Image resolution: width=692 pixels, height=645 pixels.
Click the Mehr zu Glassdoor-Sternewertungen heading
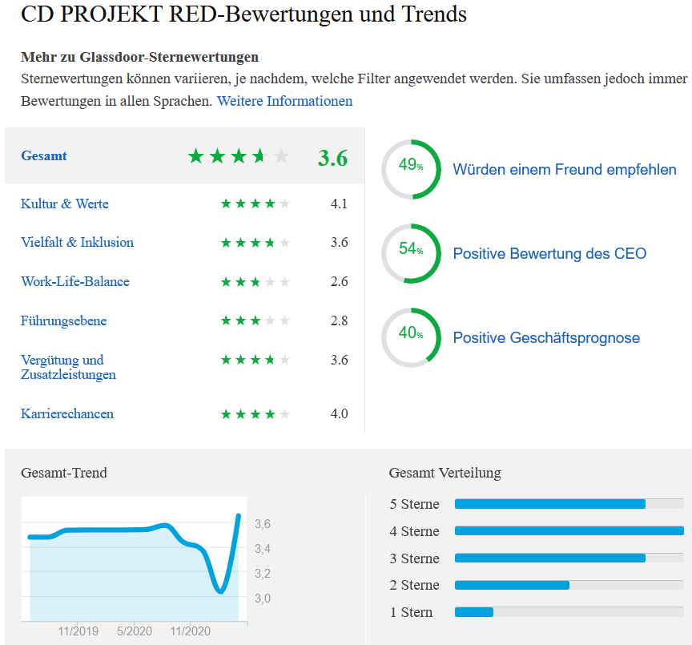click(x=139, y=57)
